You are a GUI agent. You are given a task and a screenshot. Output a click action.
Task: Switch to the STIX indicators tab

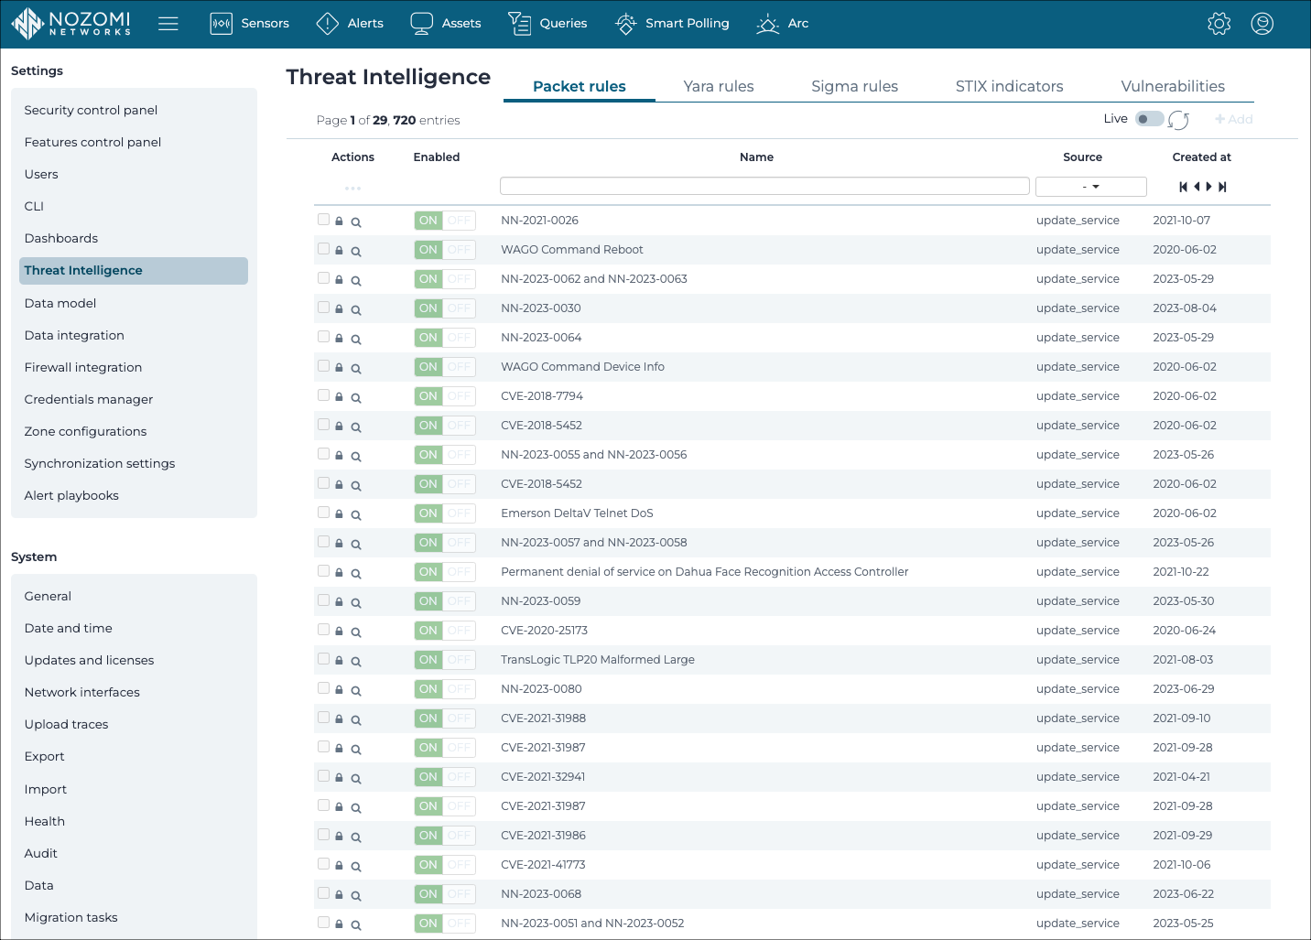[x=1009, y=86]
